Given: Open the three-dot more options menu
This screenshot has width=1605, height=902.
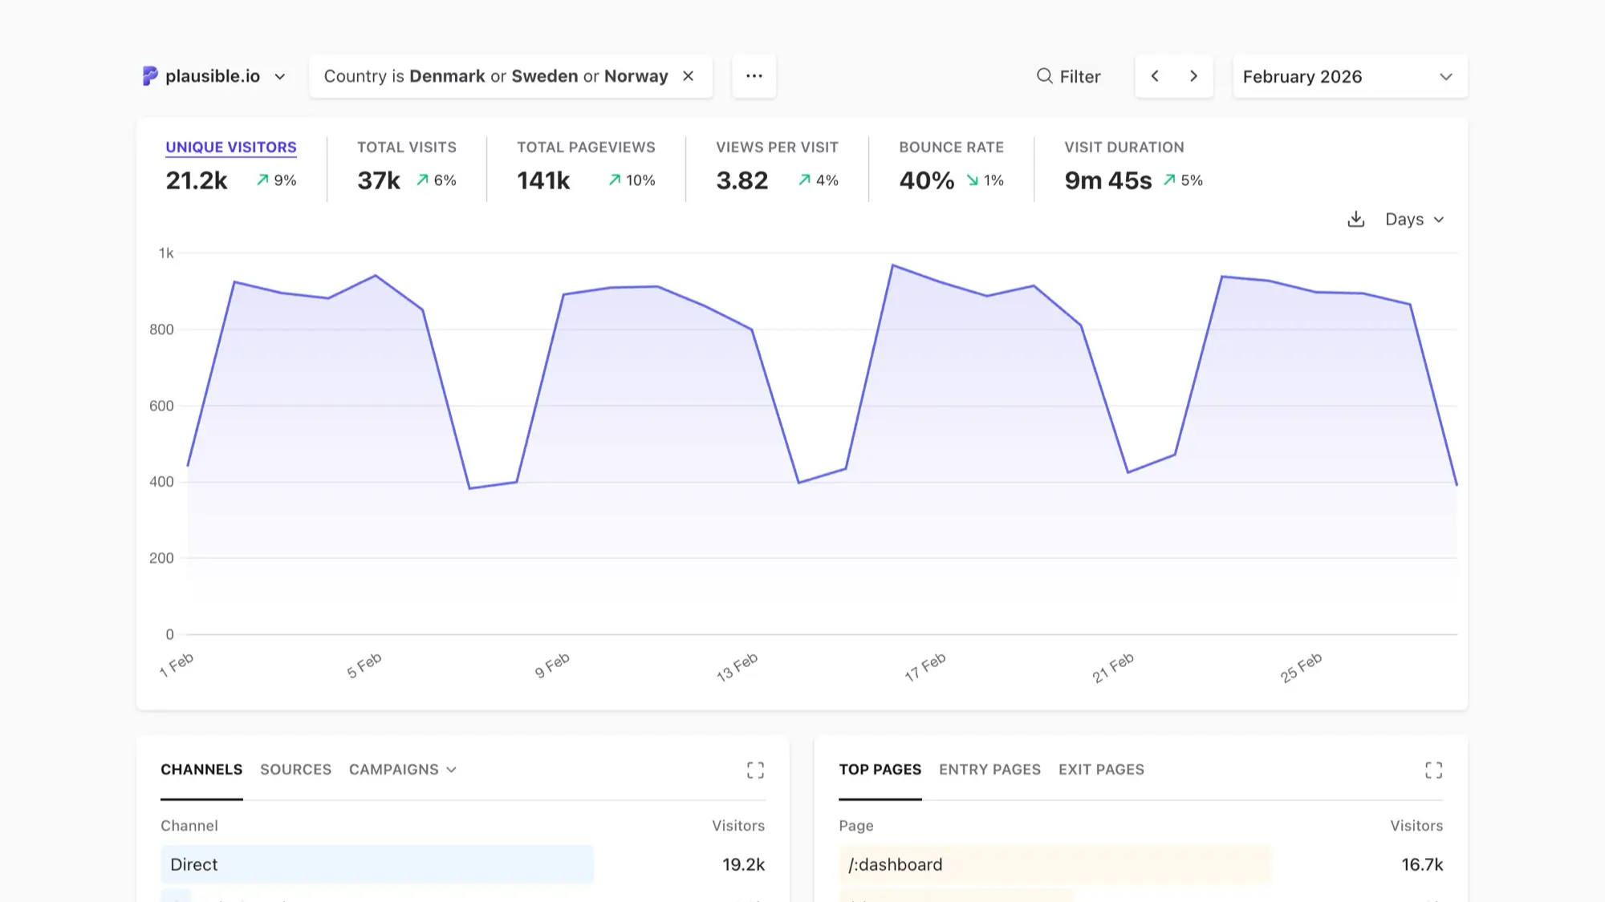Looking at the screenshot, I should [x=754, y=76].
